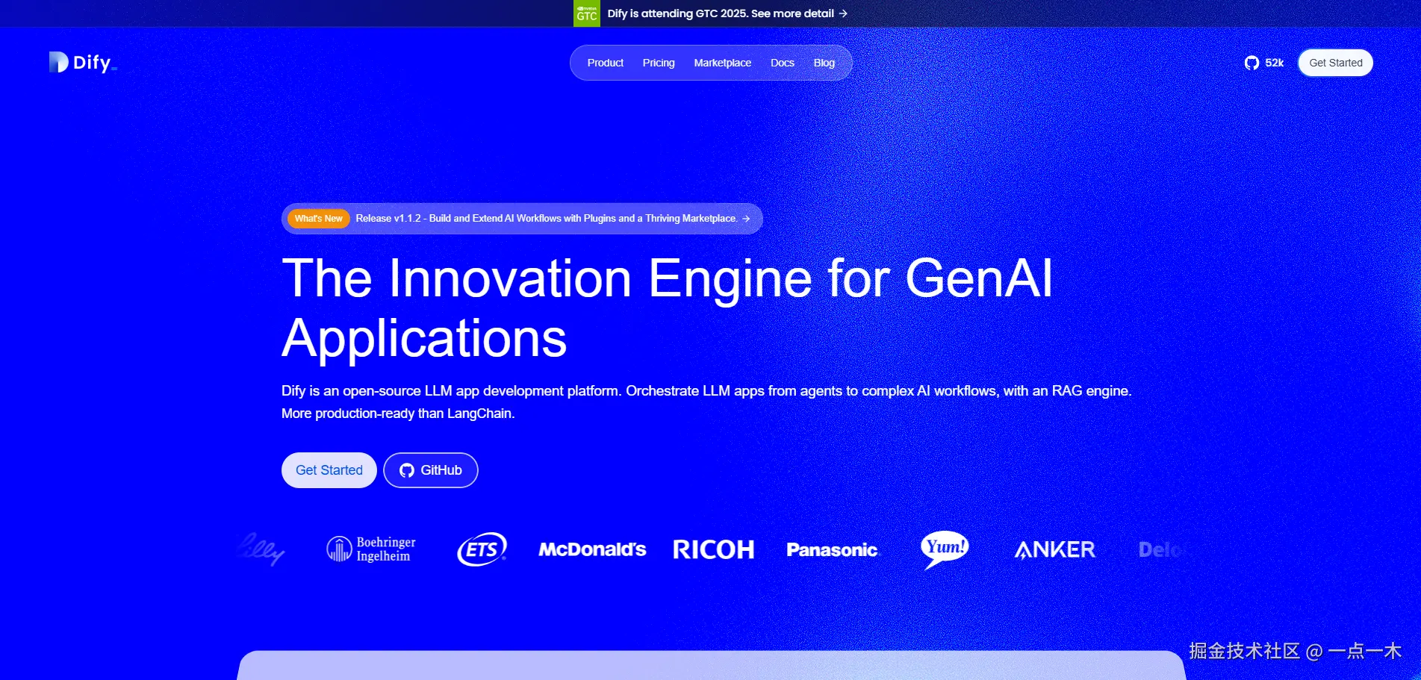Image resolution: width=1421 pixels, height=680 pixels.
Task: Click the RICOH logo
Action: [713, 550]
